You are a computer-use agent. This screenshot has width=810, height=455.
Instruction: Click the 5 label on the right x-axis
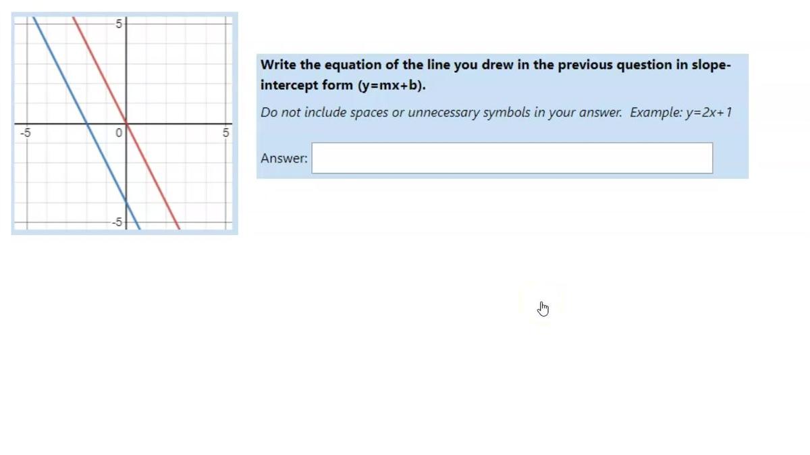[226, 133]
